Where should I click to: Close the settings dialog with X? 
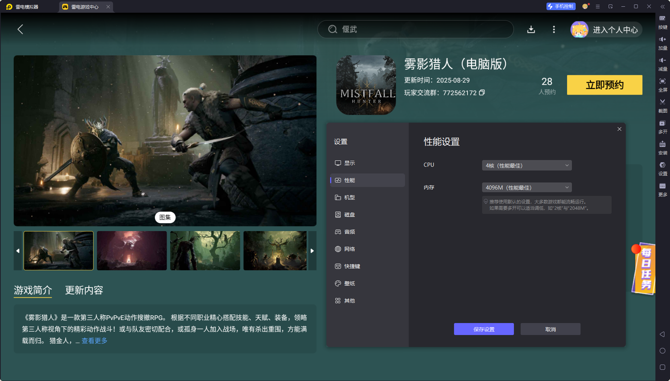tap(619, 129)
